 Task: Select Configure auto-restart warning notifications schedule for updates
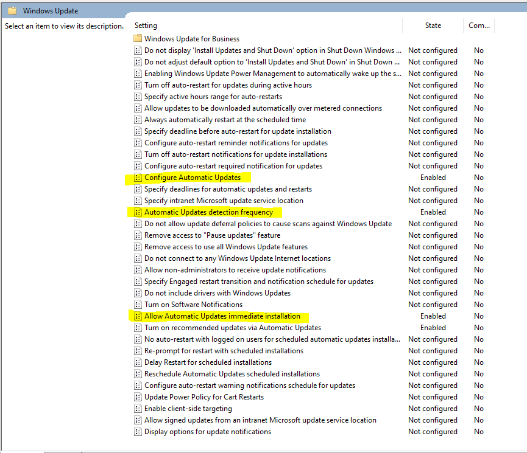(x=250, y=386)
